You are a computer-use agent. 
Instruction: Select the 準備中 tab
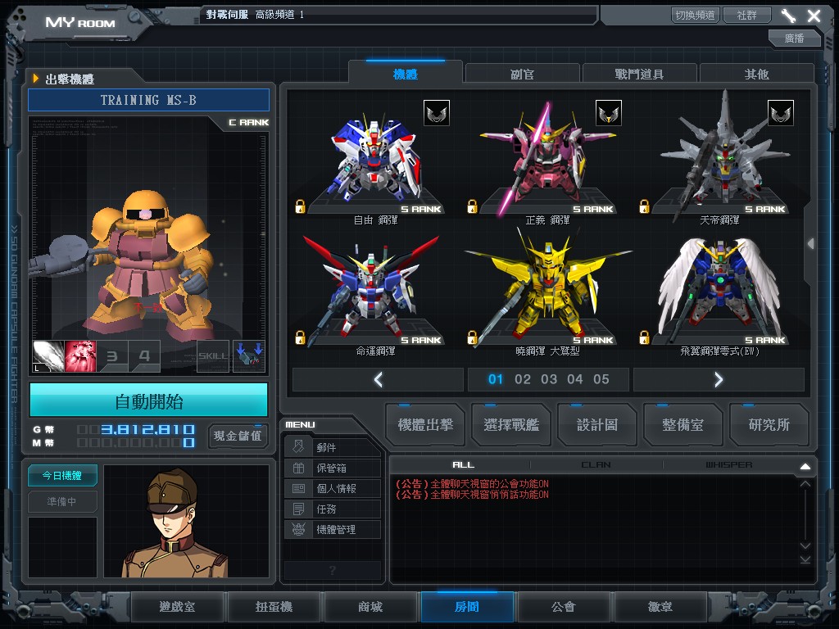tap(62, 502)
